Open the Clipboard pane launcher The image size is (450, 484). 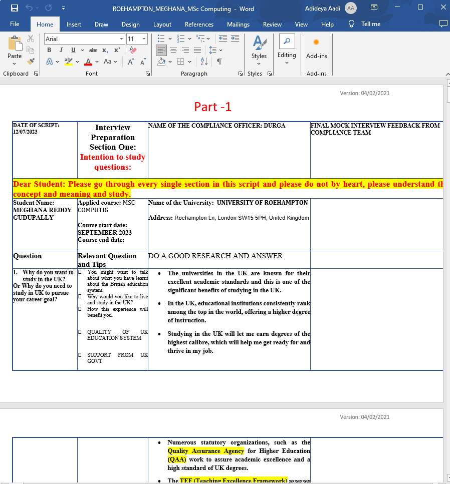tap(36, 74)
